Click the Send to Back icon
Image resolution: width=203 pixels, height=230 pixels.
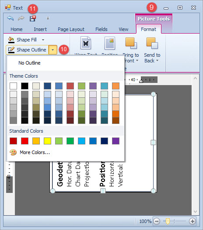[152, 43]
